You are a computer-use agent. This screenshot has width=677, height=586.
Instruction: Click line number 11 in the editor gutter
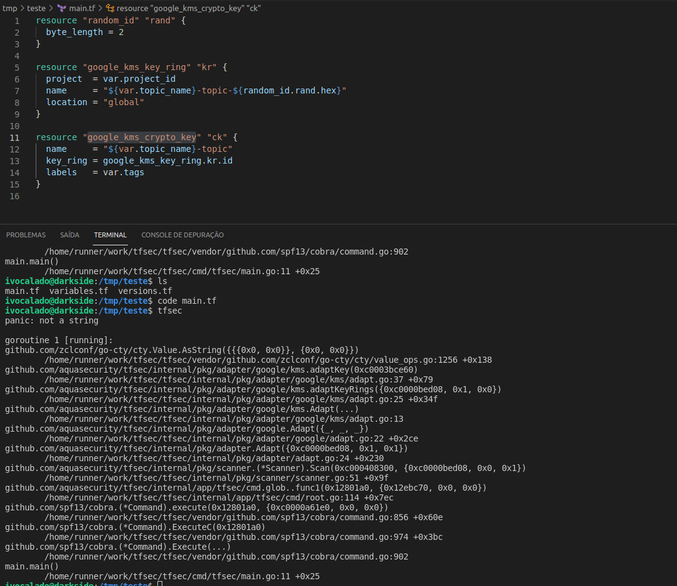15,138
